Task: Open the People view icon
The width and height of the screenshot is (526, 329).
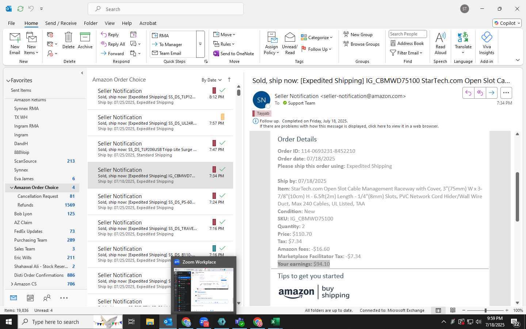Action: (47, 298)
